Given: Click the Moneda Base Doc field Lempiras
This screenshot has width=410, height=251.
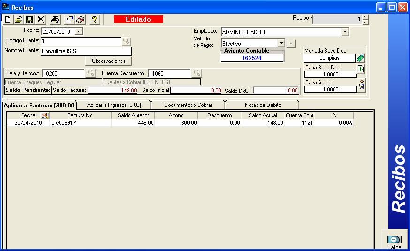Looking at the screenshot, I should (329, 58).
